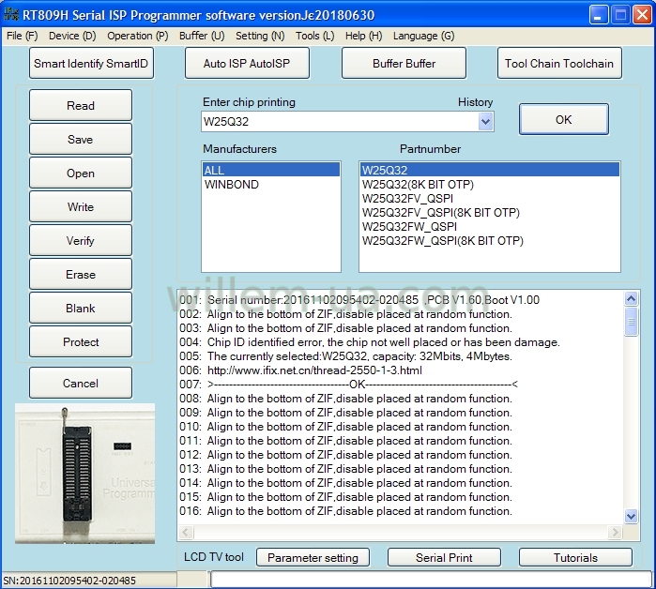Open the Buffer (U) menu
The height and width of the screenshot is (589, 656).
pos(202,36)
